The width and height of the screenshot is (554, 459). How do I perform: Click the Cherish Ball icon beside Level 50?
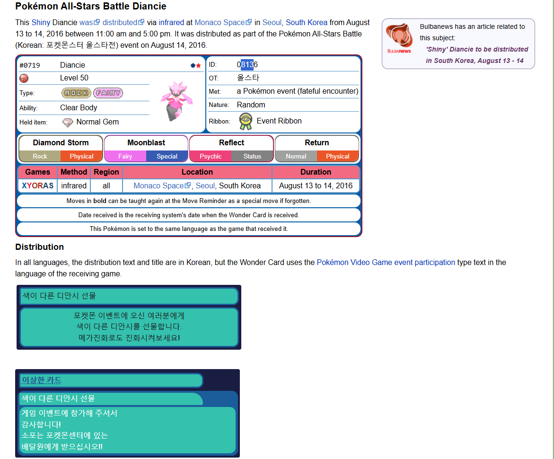pyautogui.click(x=24, y=78)
